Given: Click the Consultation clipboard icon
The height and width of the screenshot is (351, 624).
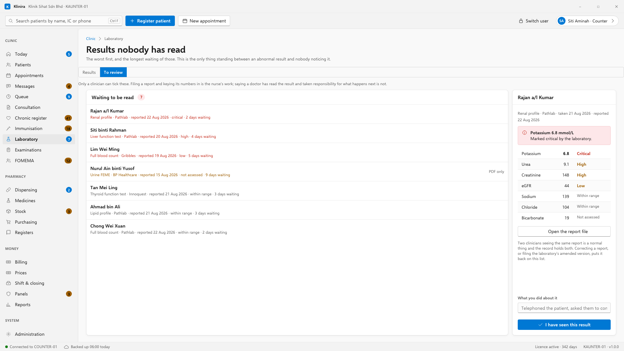Looking at the screenshot, I should pyautogui.click(x=8, y=107).
